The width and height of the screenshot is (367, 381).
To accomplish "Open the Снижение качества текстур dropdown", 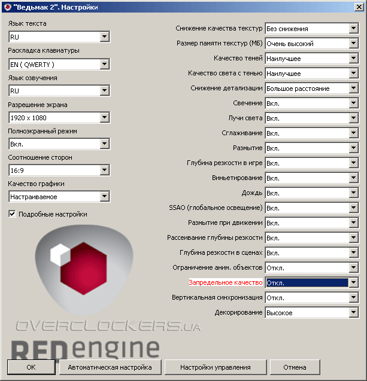I will pos(312,29).
